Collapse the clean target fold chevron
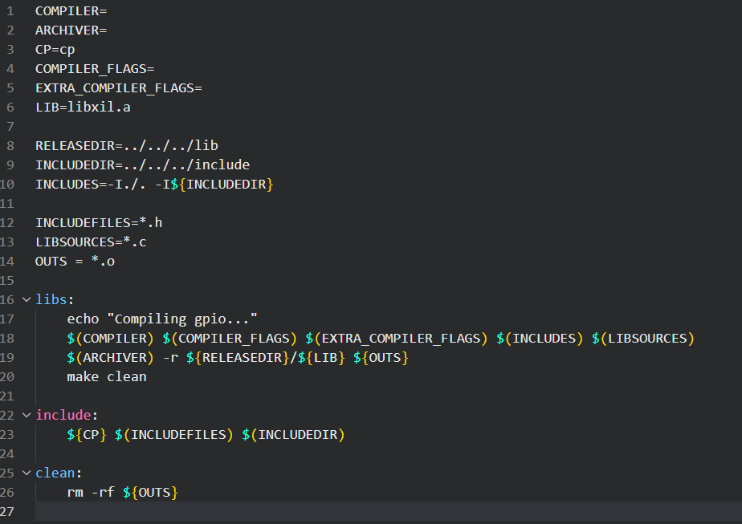 click(26, 473)
